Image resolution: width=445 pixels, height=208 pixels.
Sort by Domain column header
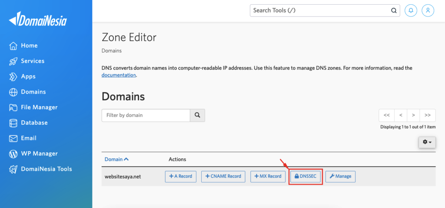click(x=116, y=159)
